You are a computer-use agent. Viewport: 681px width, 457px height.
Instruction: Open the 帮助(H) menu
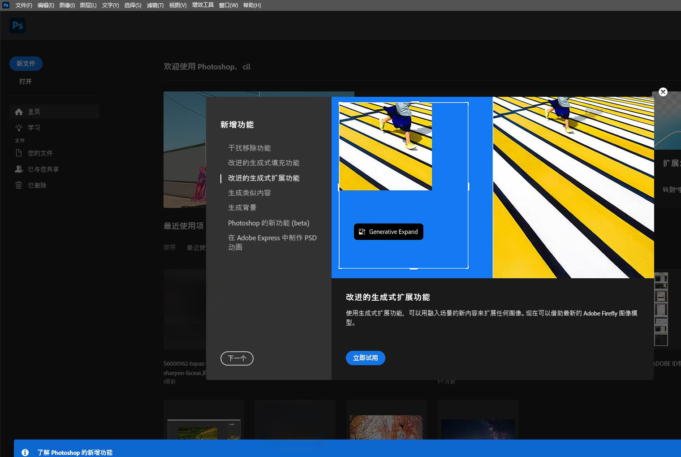click(252, 5)
